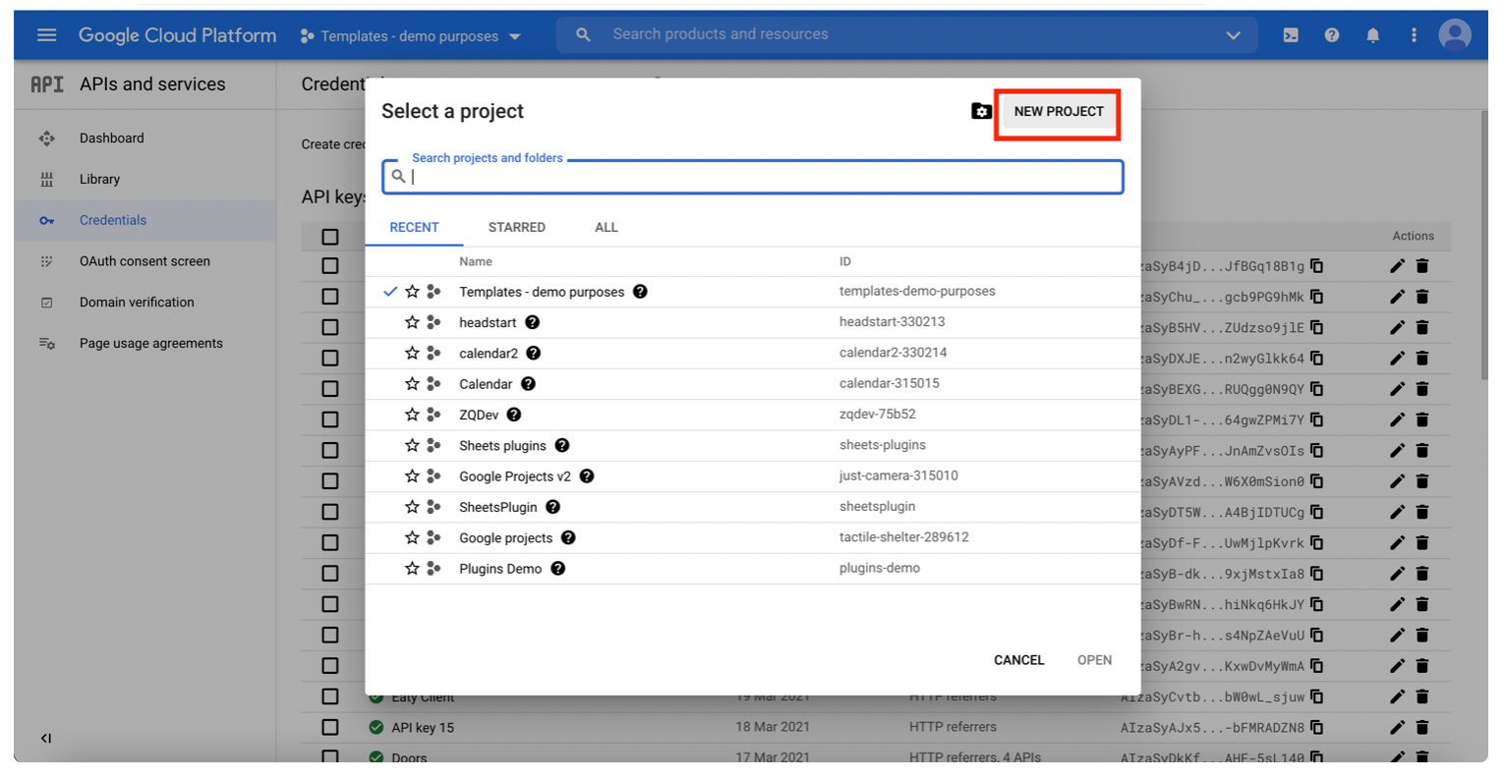The height and width of the screenshot is (780, 1504).
Task: Cancel the project selection dialog
Action: [x=1018, y=660]
